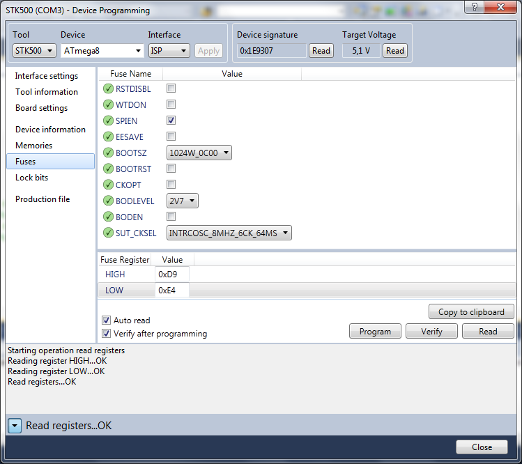Click the green check icon beside SPIEN

tap(108, 121)
